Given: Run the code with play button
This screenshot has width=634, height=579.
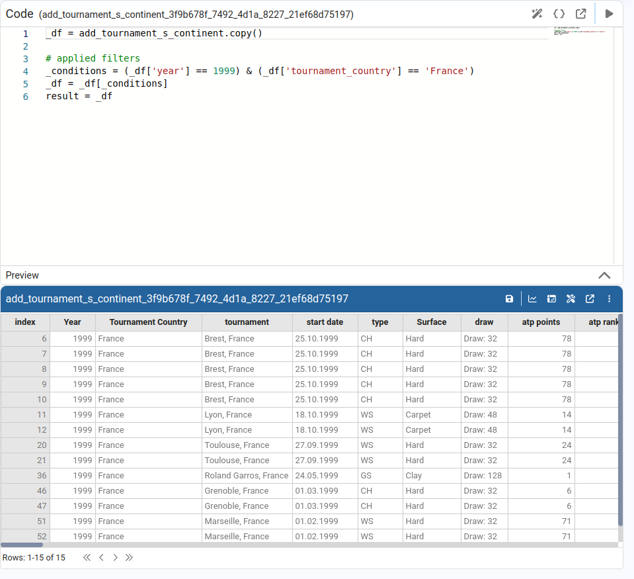Looking at the screenshot, I should (x=609, y=14).
